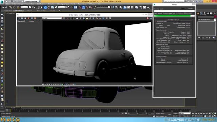The width and height of the screenshot is (217, 122).
Task: Select the Select and Link tool
Action: click(11, 7)
